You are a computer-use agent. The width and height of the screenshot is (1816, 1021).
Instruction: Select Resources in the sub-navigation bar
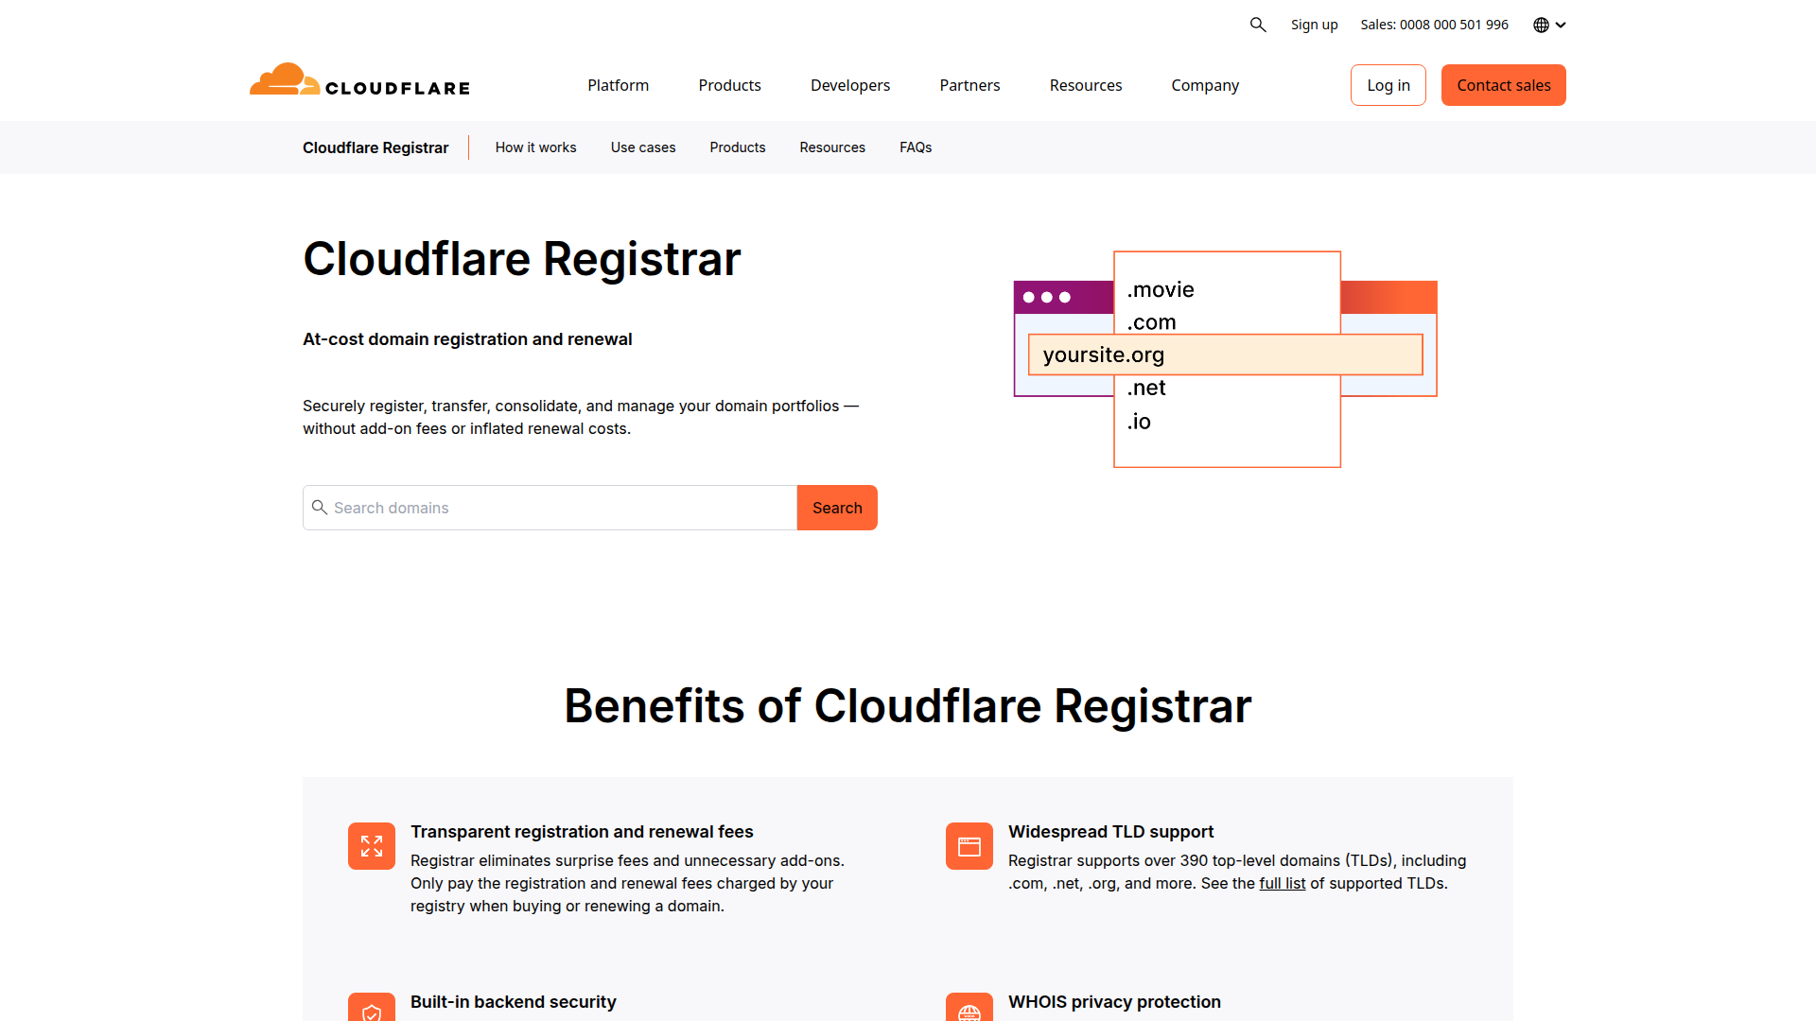point(831,147)
